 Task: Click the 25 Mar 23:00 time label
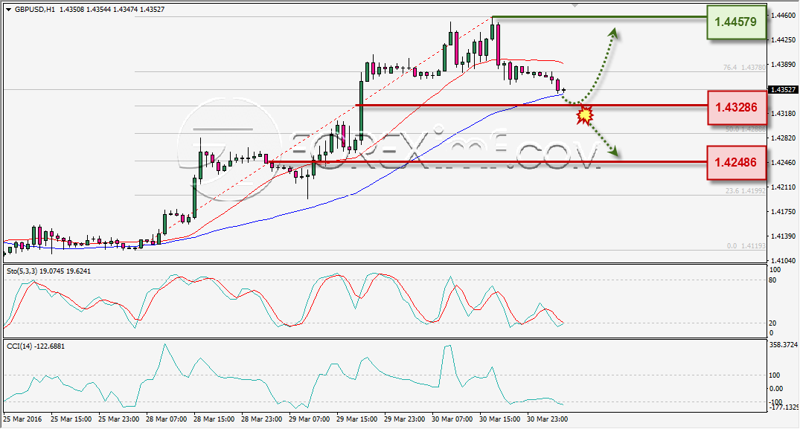coord(119,419)
